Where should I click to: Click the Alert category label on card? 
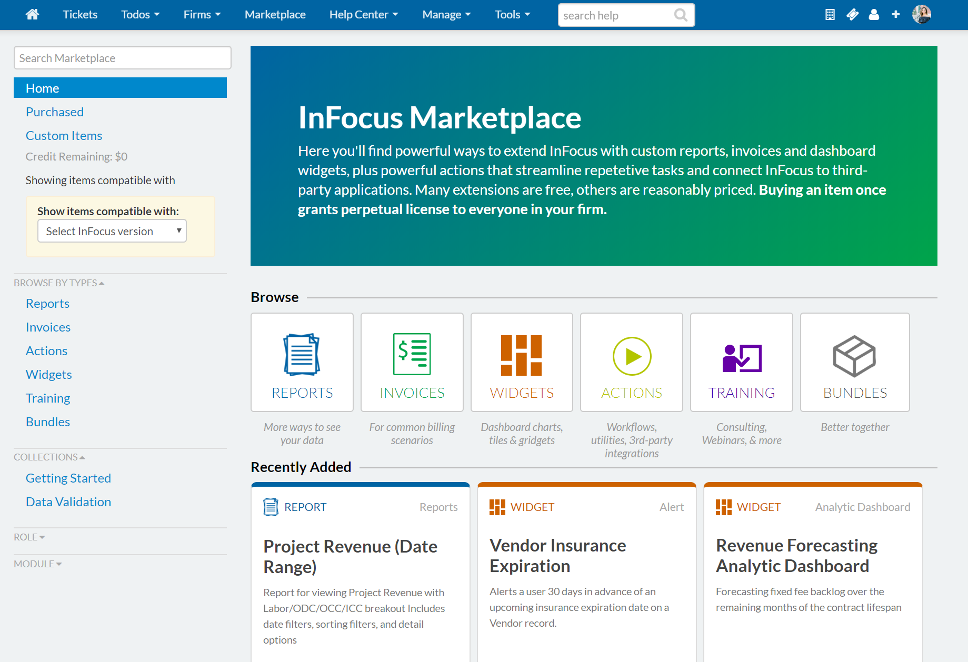[672, 507]
